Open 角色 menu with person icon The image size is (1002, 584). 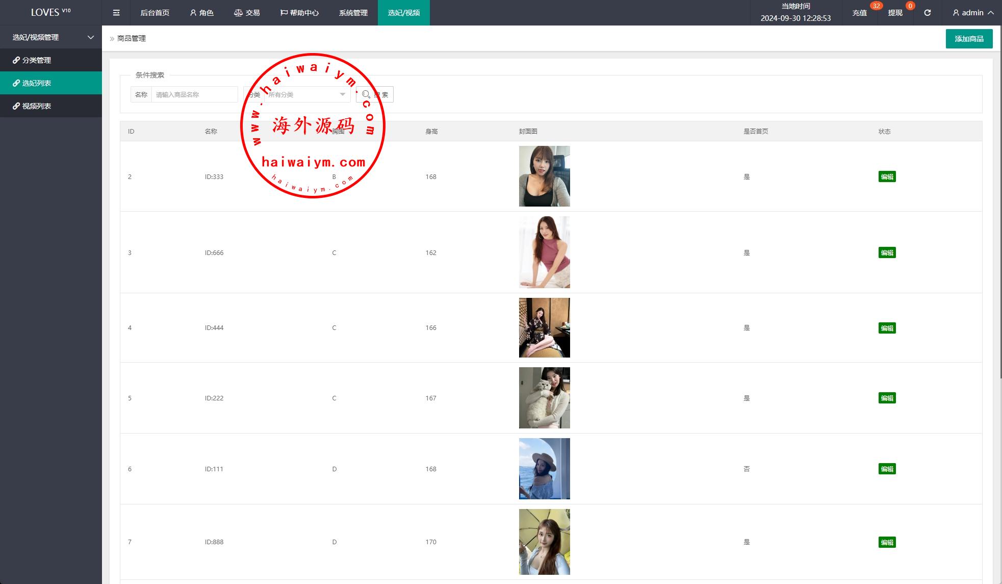click(x=201, y=13)
